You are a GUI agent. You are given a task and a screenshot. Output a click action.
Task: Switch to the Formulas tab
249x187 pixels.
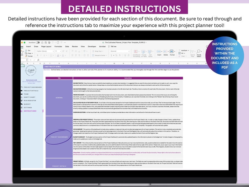click(x=58, y=46)
